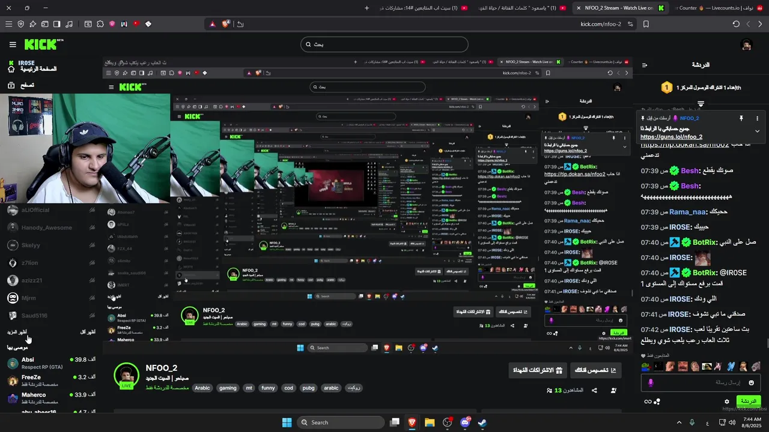769x432 pixels.
Task: Focus the Kick search field
Action: (384, 44)
